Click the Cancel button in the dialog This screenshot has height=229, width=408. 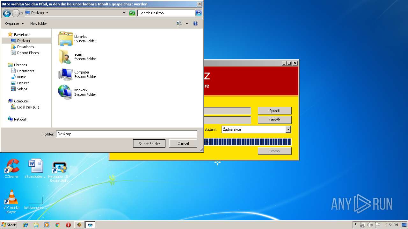pos(183,143)
